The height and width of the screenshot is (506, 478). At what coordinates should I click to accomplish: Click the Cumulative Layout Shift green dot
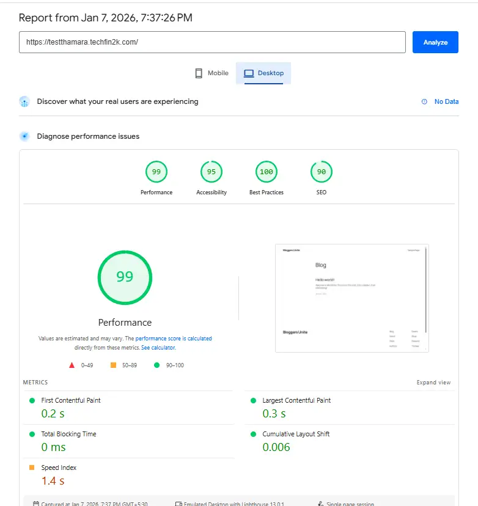[x=253, y=434]
